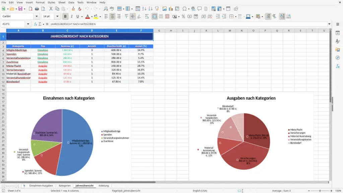343x193 pixels.
Task: Open the Conditional Formatting dropdown arrow
Action: [262, 17]
